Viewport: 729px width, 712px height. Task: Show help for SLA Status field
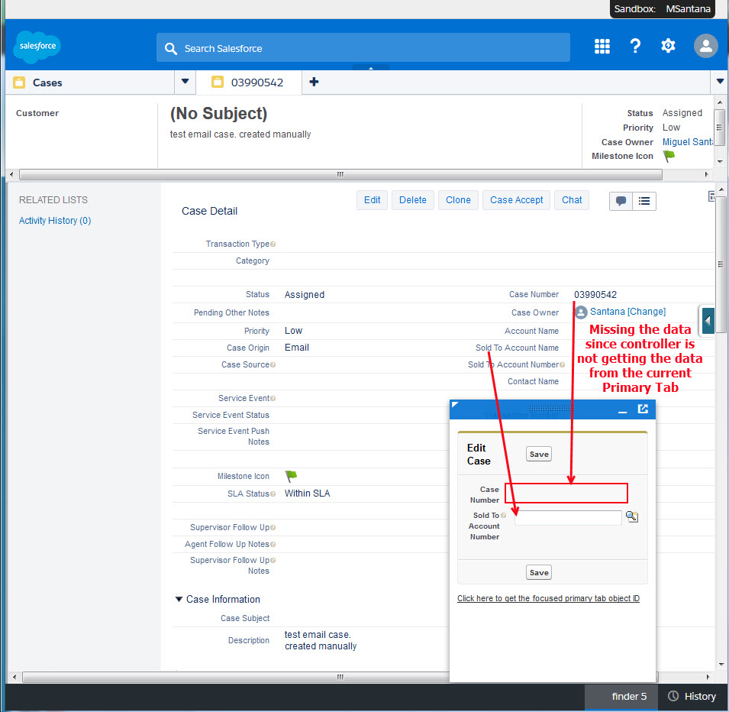click(273, 494)
